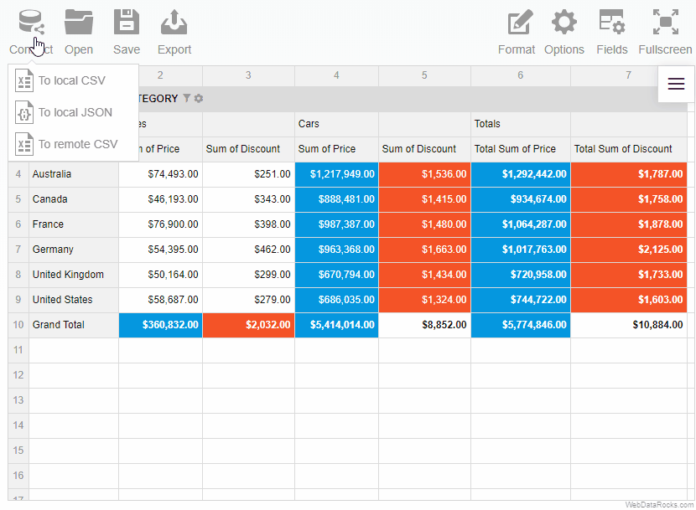The width and height of the screenshot is (696, 510).
Task: Open the hamburger menu on the right
Action: pos(676,85)
